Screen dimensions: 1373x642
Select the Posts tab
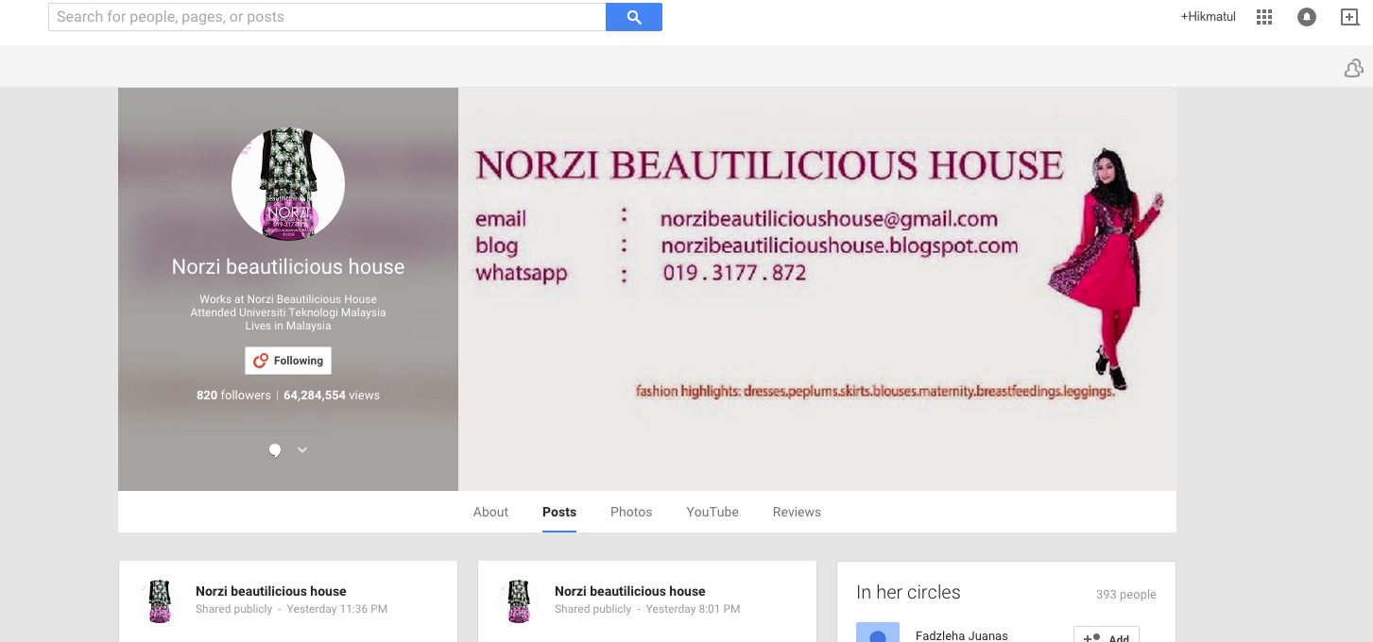[559, 512]
